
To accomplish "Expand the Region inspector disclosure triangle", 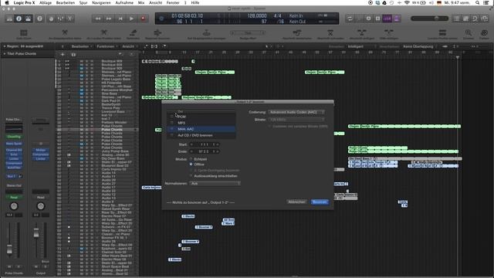I will point(5,46).
